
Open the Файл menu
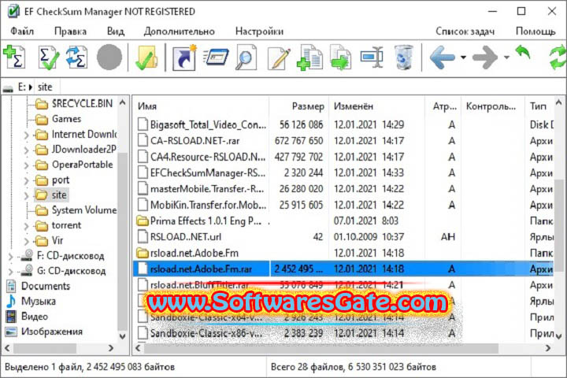[22, 31]
